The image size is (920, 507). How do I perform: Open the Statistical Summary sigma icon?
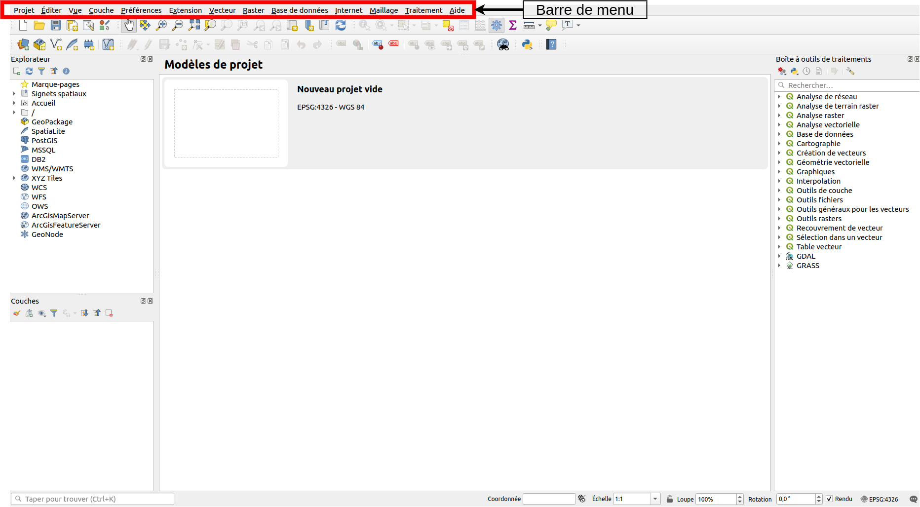pyautogui.click(x=513, y=25)
